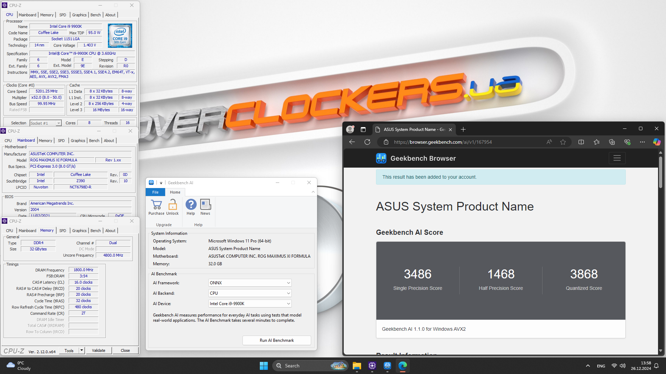This screenshot has height=374, width=666.
Task: Open Microsoft Edge from the taskbar
Action: pyautogui.click(x=403, y=366)
